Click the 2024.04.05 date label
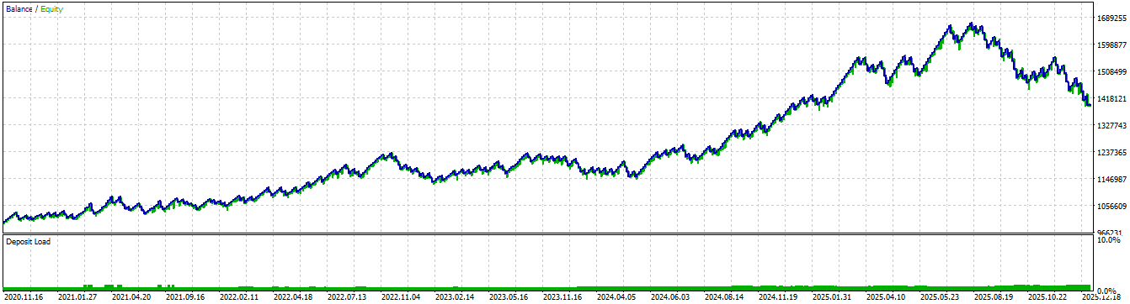This screenshot has height=304, width=1130. tap(616, 296)
